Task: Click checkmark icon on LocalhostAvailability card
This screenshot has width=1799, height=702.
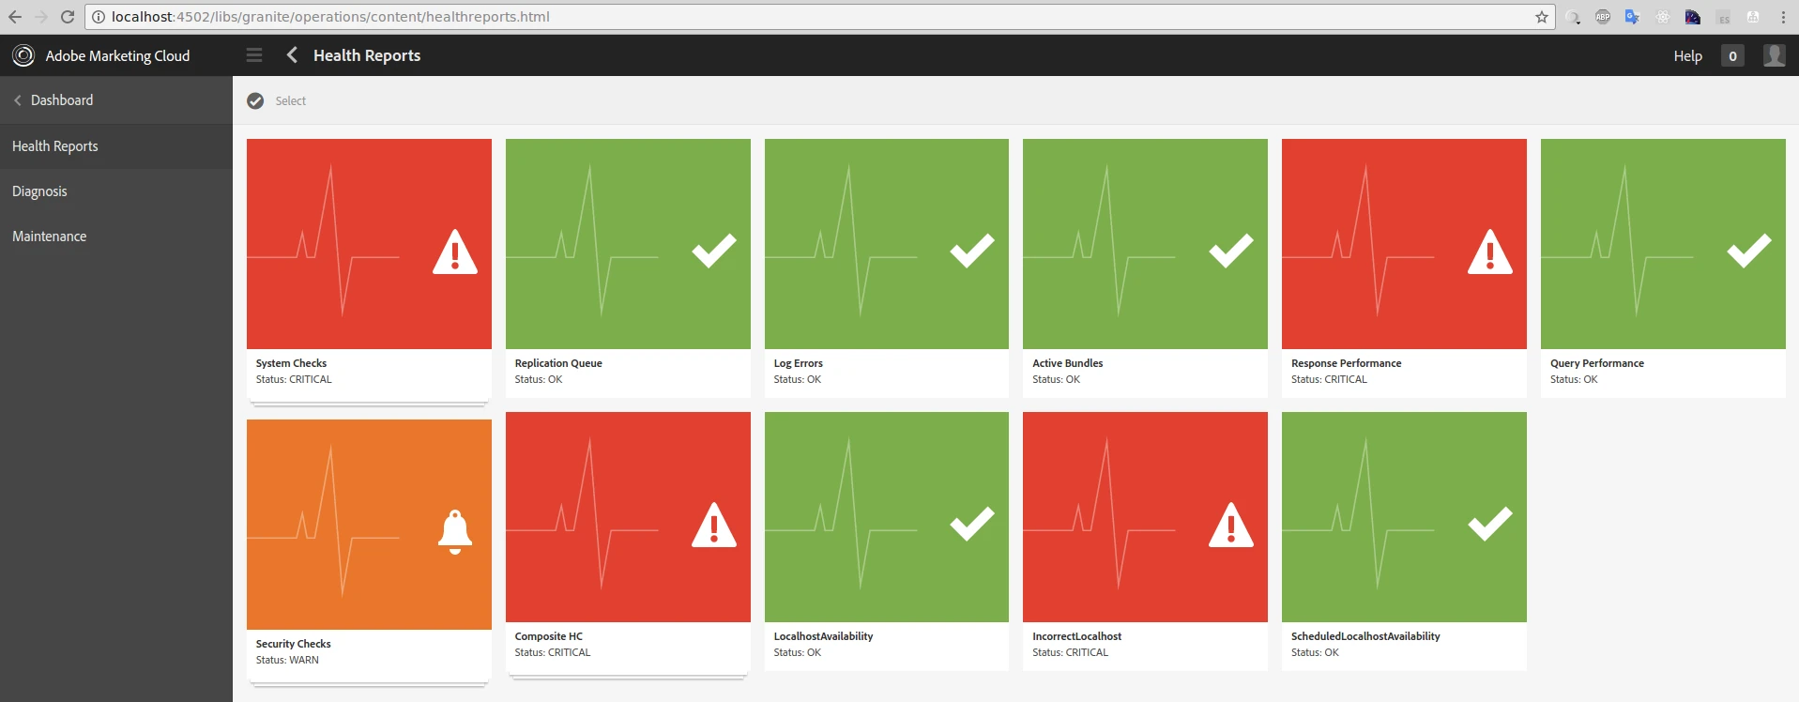Action: 972,524
